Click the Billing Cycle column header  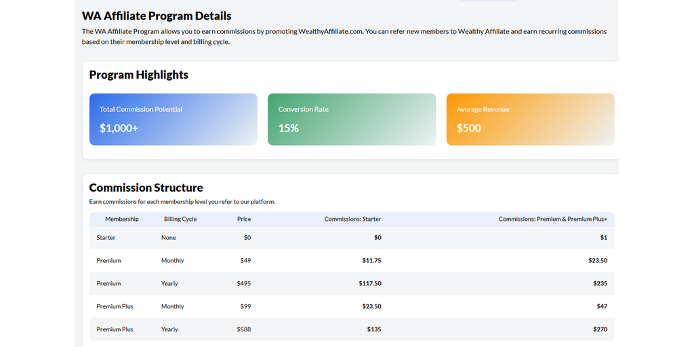coord(180,219)
